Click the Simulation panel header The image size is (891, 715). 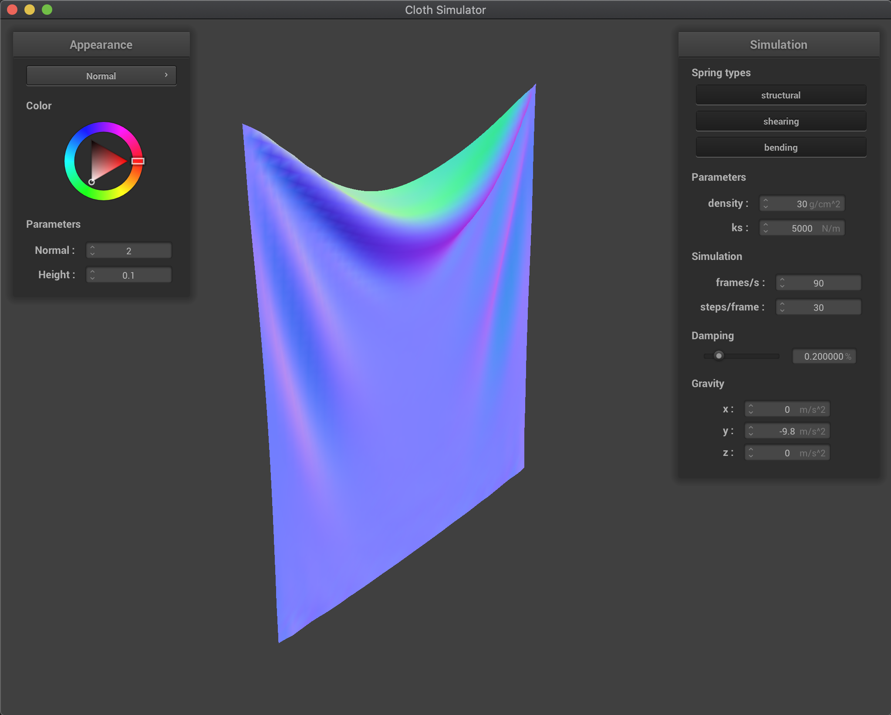778,45
